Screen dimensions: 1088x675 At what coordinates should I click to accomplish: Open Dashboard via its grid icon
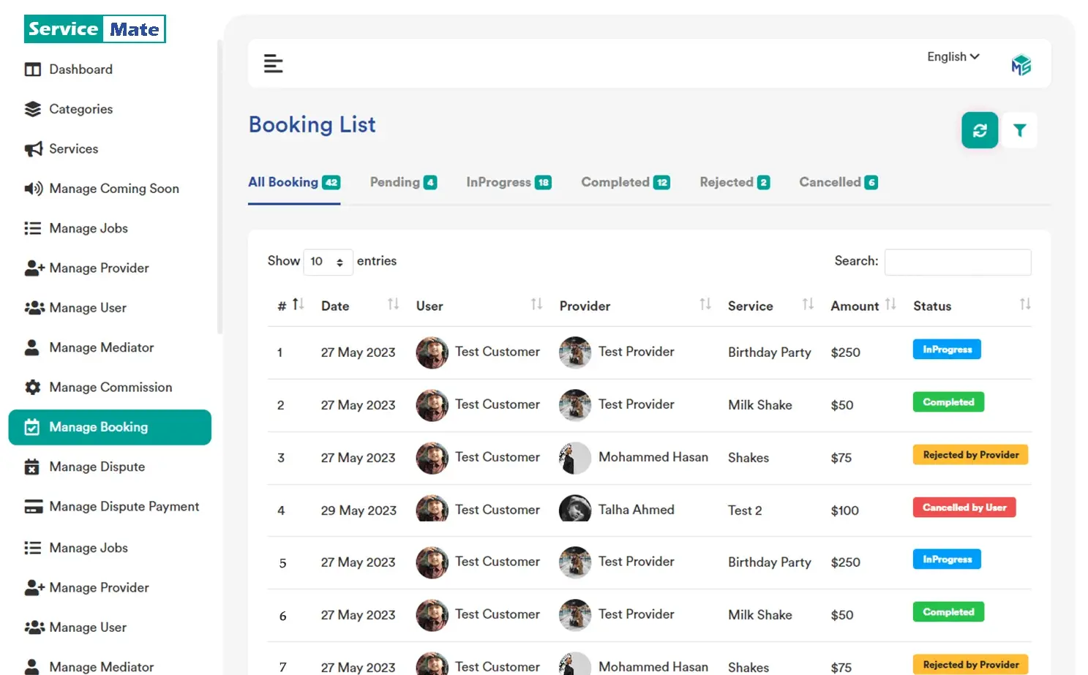tap(32, 69)
